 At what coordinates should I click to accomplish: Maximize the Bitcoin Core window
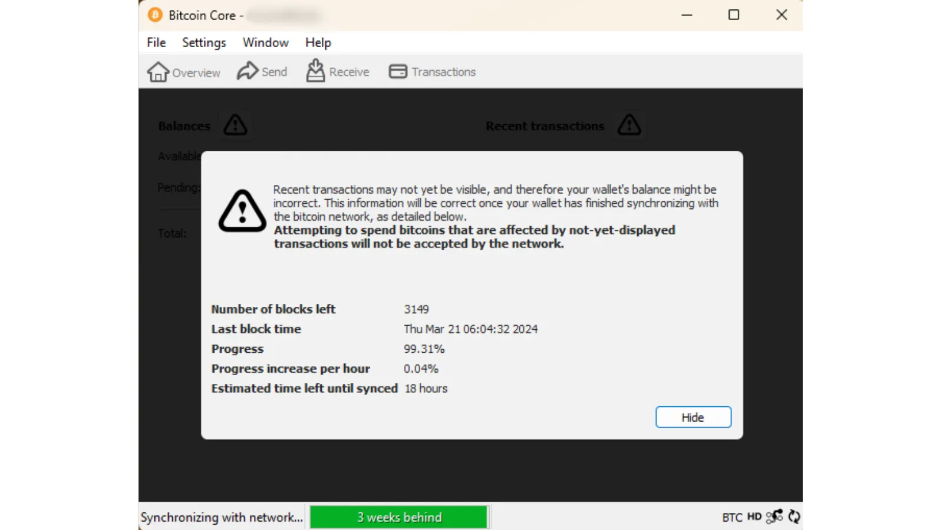(734, 15)
